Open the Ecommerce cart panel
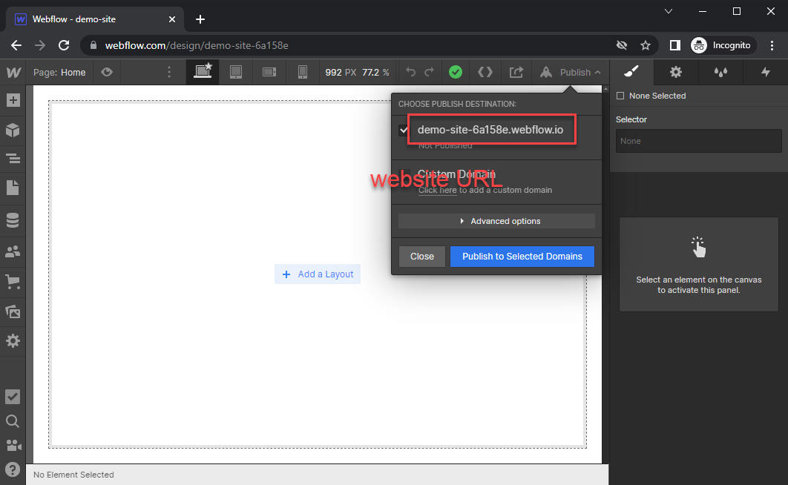Viewport: 788px width, 485px height. point(13,281)
